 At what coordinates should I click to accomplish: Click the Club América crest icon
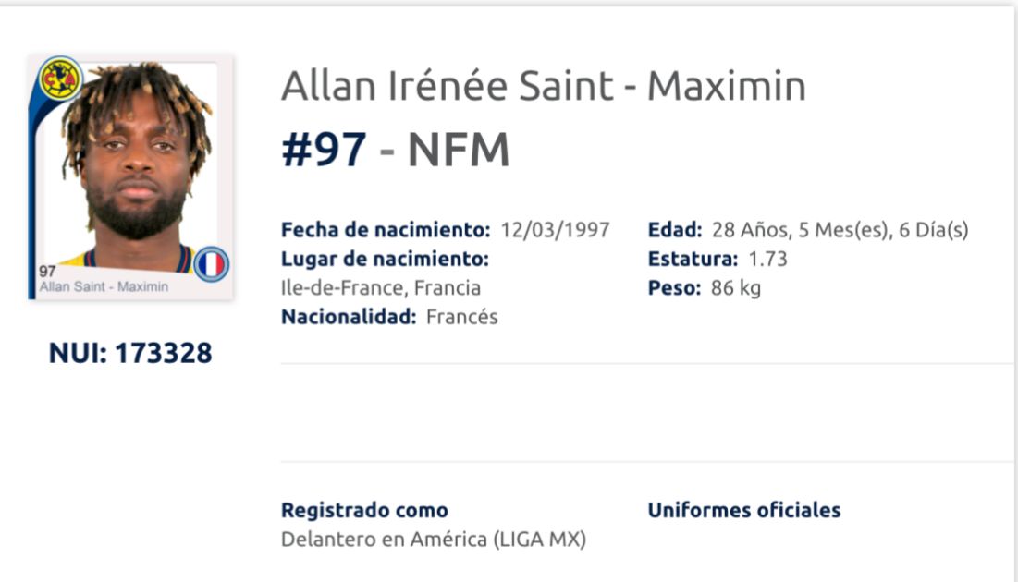point(60,79)
